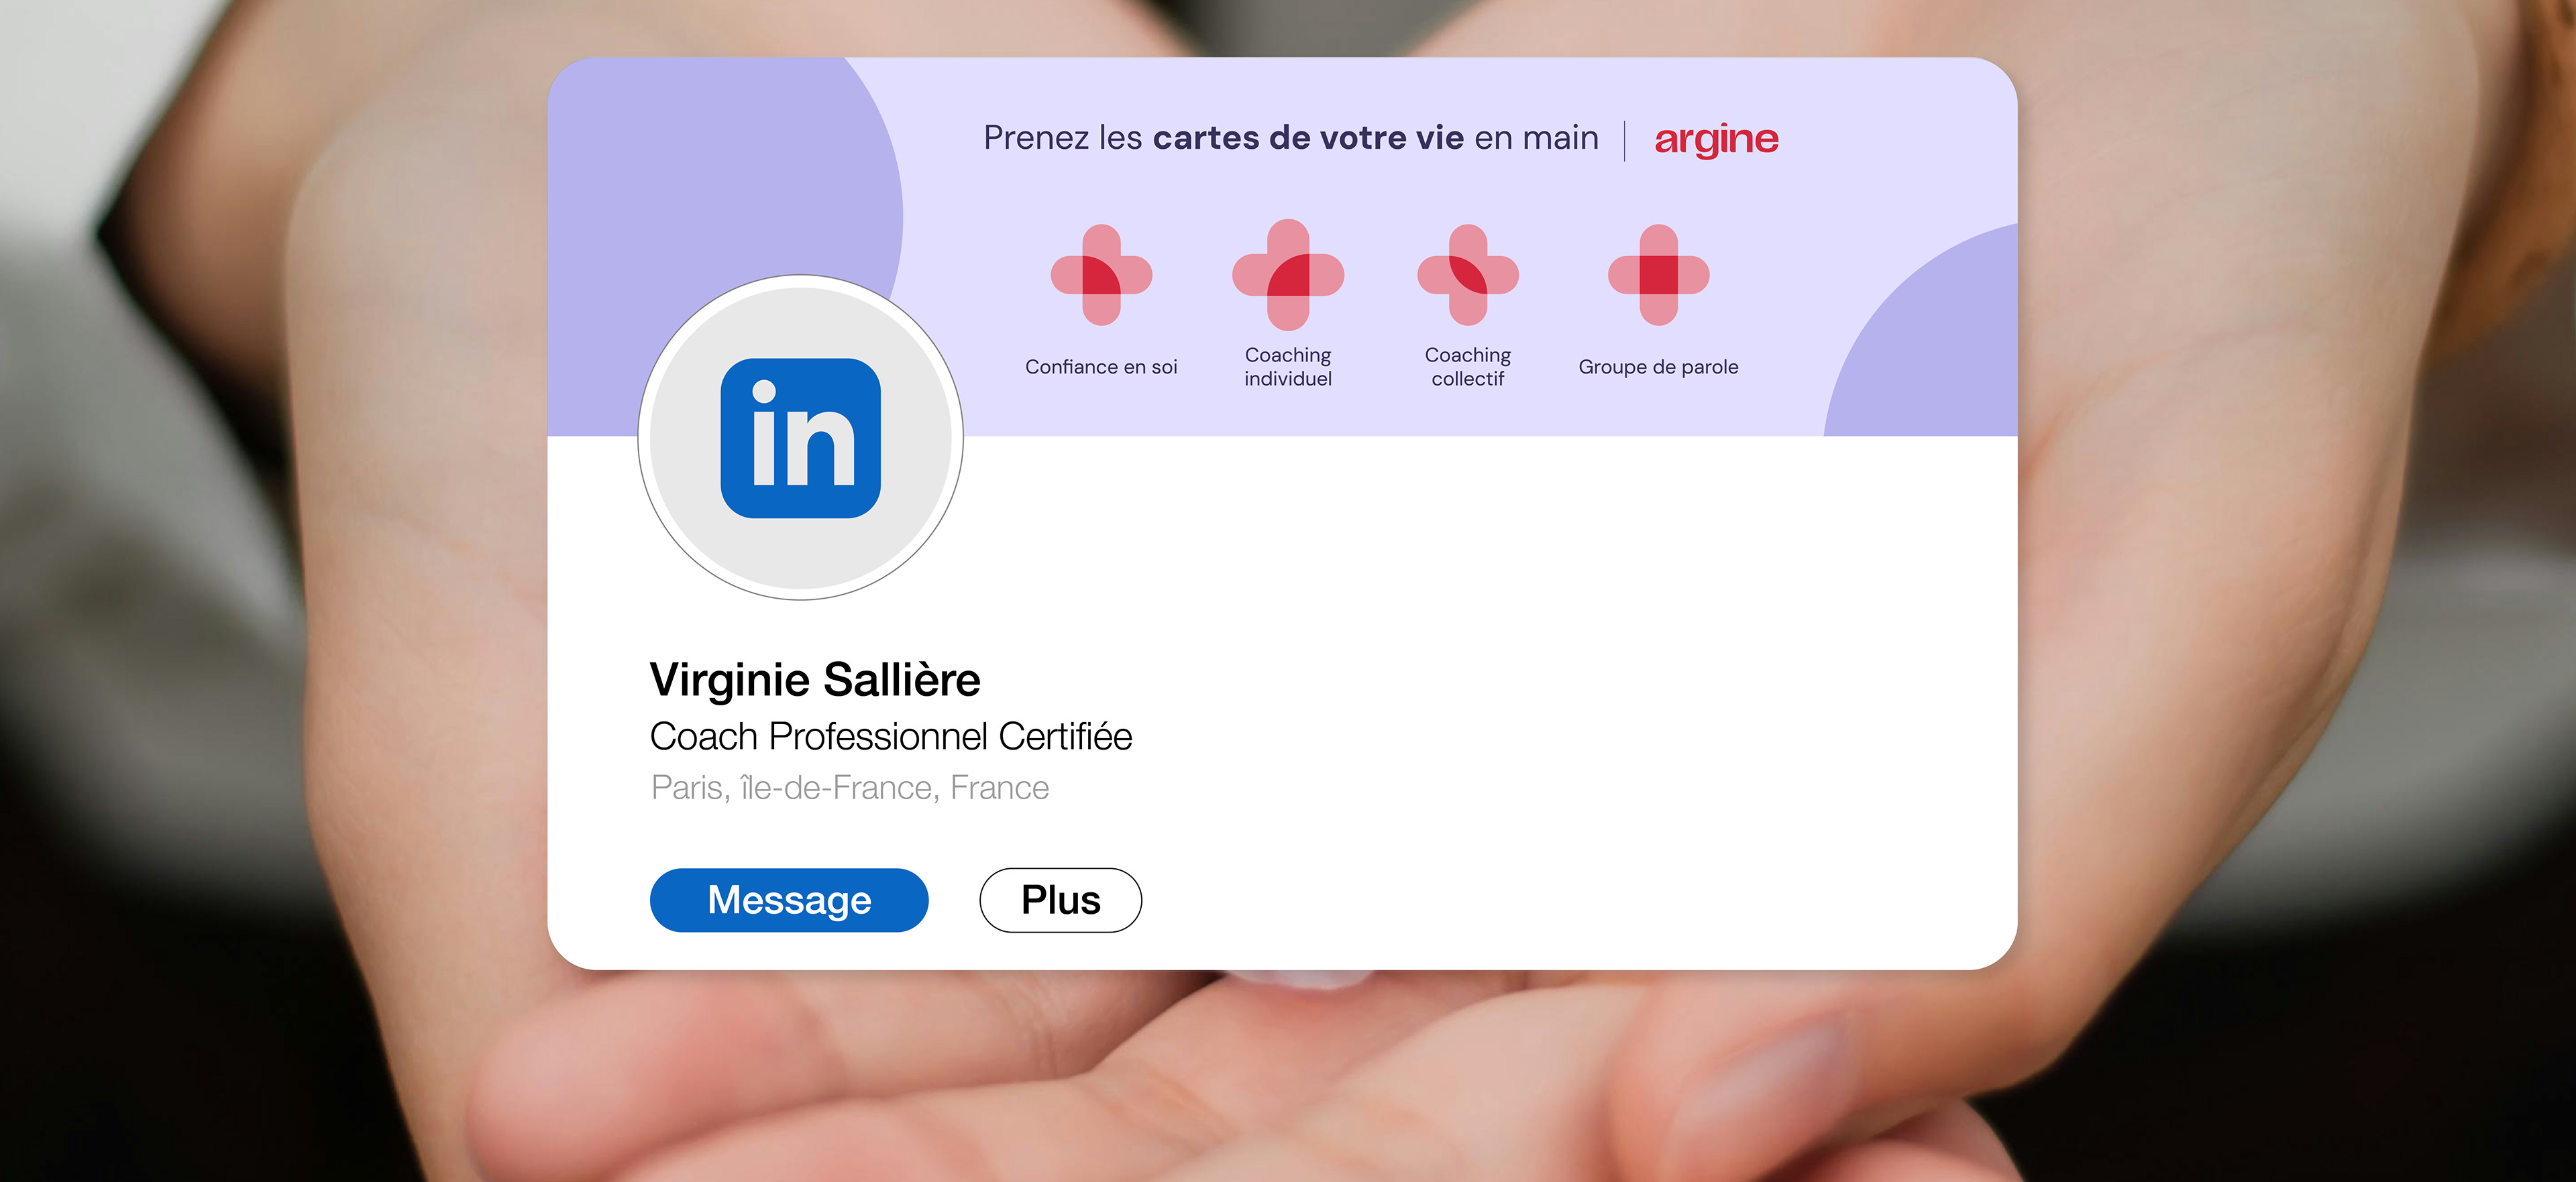
Task: Click the argine brand logo
Action: pos(1716,139)
